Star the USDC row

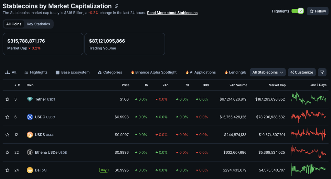7,117
